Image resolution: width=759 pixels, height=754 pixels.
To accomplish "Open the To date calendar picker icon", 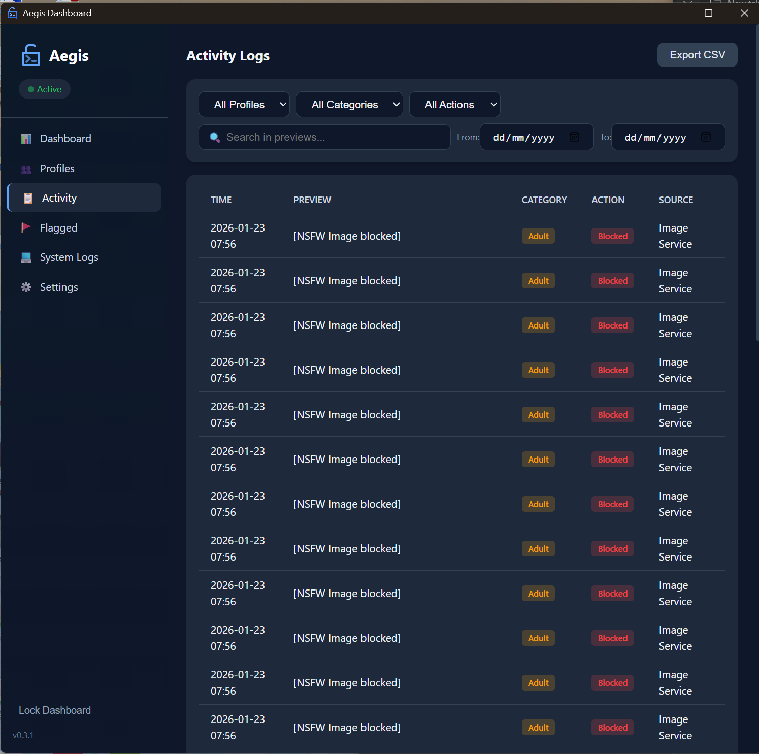I will 706,137.
